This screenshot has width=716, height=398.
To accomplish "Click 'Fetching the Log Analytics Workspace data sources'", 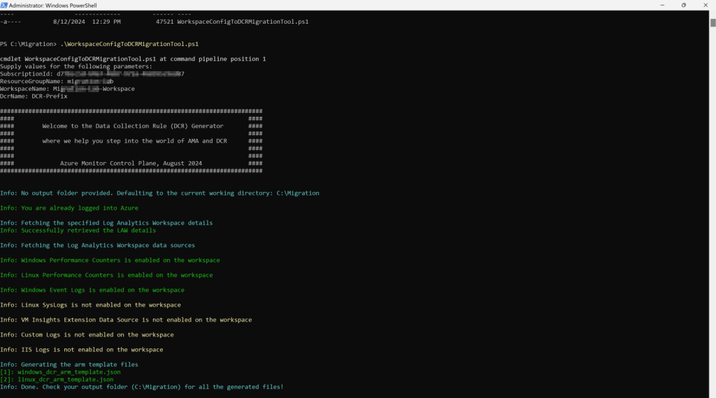I will pos(97,245).
